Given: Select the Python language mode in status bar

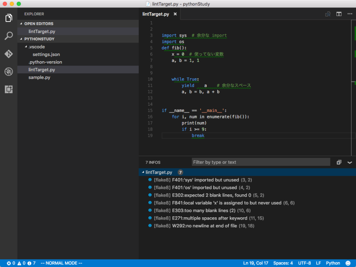Looking at the screenshot, I should tap(333, 263).
